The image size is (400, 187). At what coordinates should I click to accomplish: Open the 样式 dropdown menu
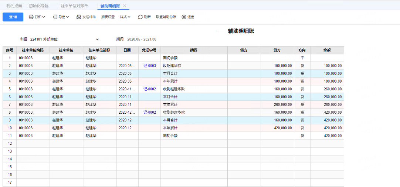coord(125,17)
